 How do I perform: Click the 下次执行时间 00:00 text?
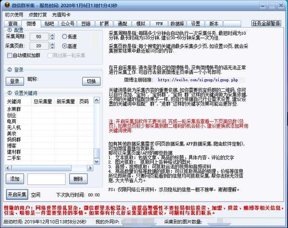(x=78, y=195)
